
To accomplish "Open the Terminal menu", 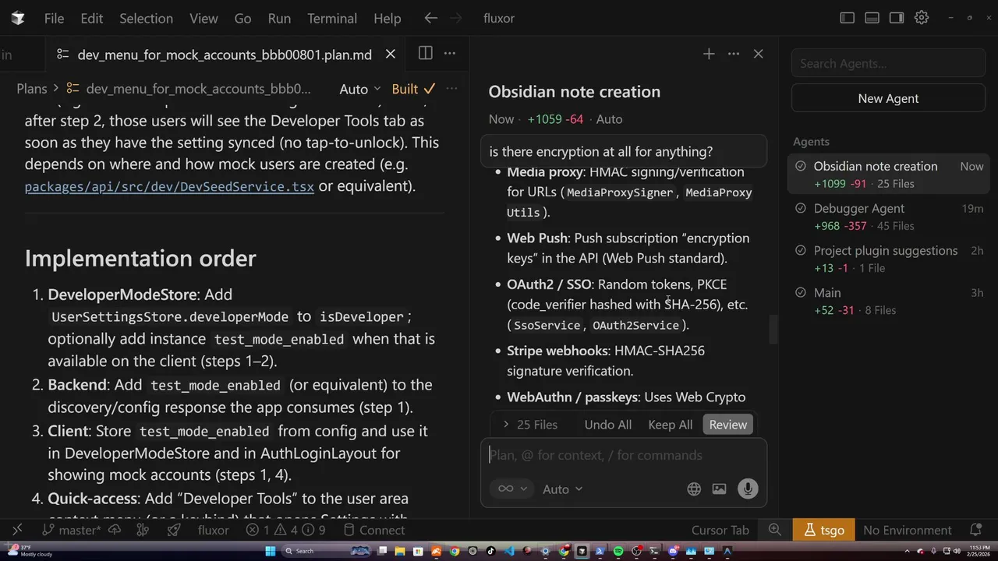I will (x=332, y=18).
